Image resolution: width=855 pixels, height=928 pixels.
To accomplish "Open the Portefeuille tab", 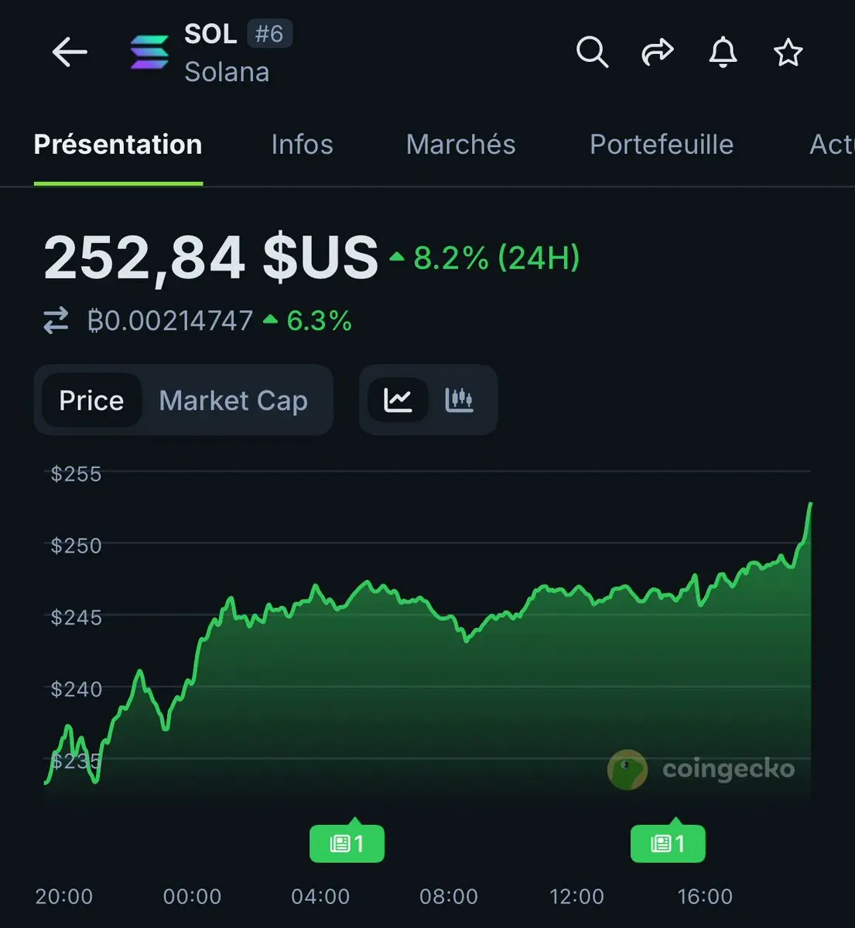I will coord(662,145).
